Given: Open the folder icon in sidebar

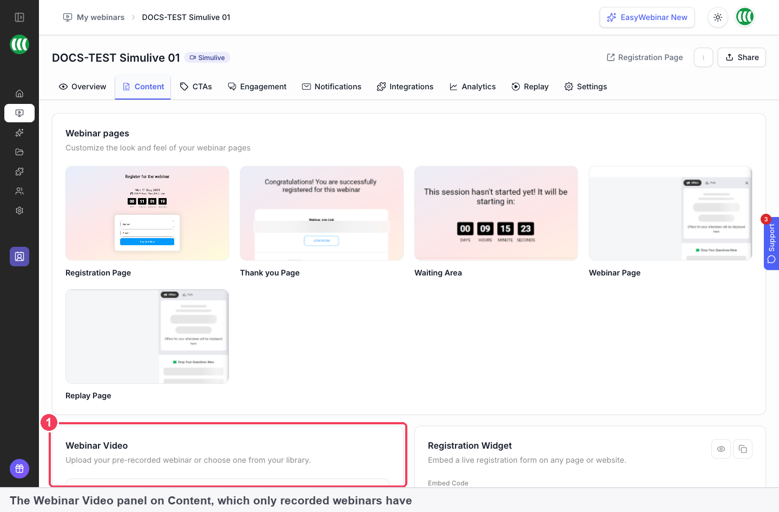Looking at the screenshot, I should (19, 152).
